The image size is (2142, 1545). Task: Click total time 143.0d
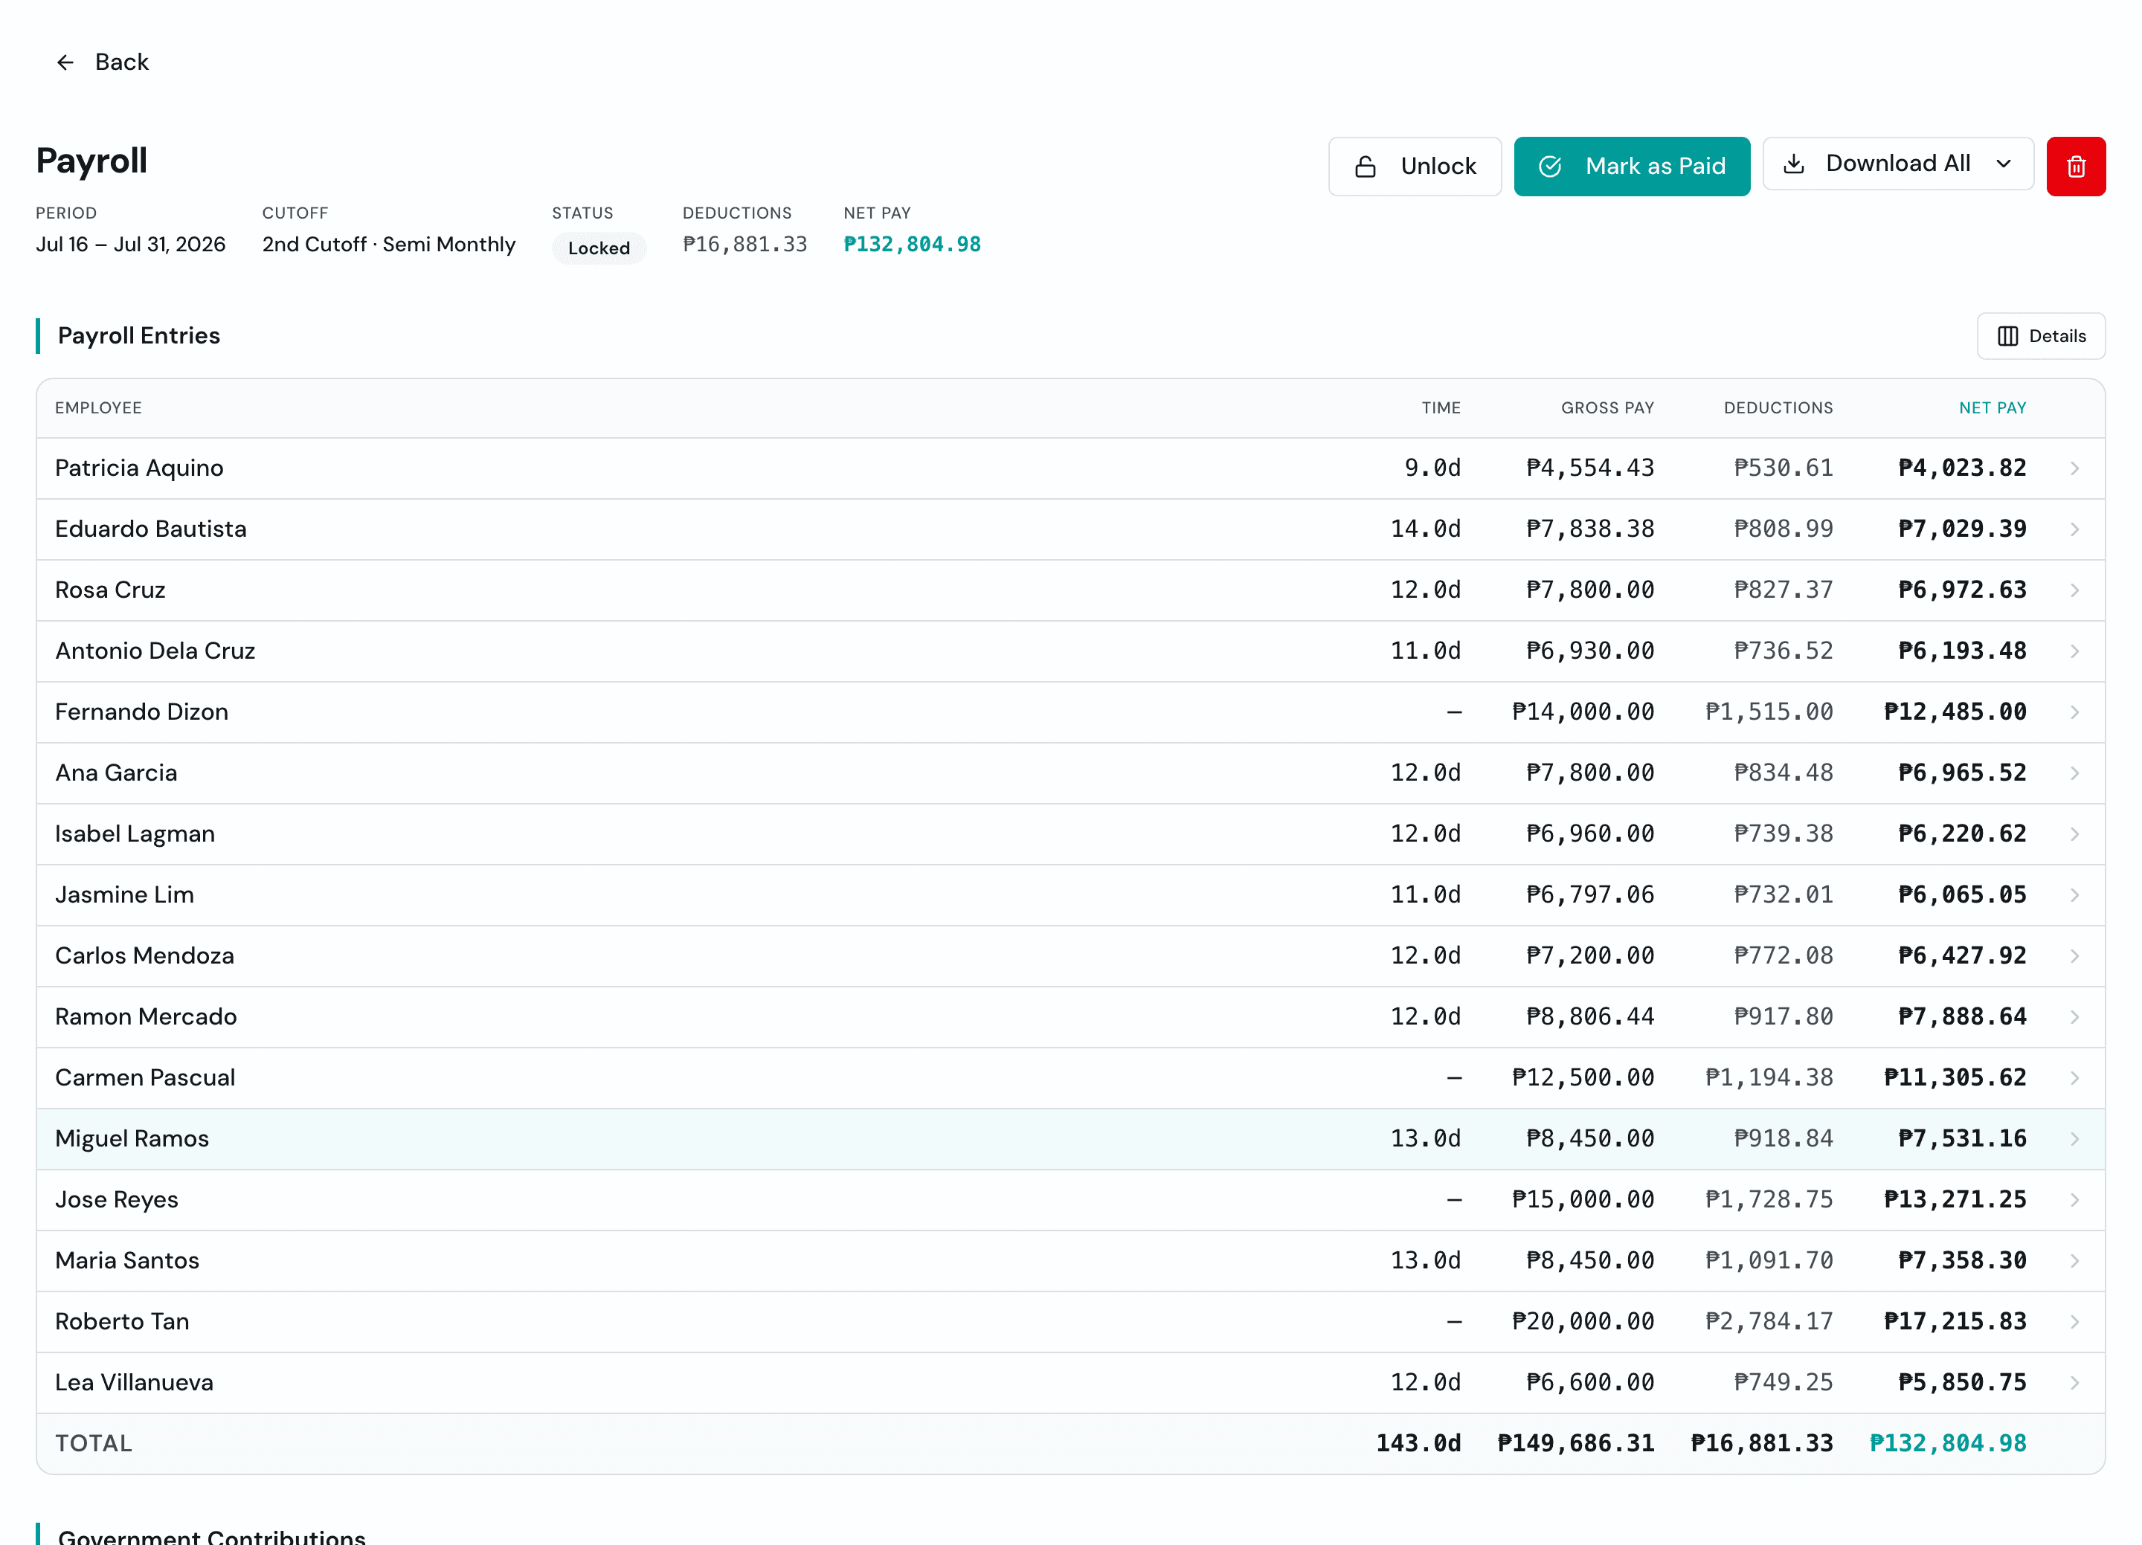point(1418,1443)
